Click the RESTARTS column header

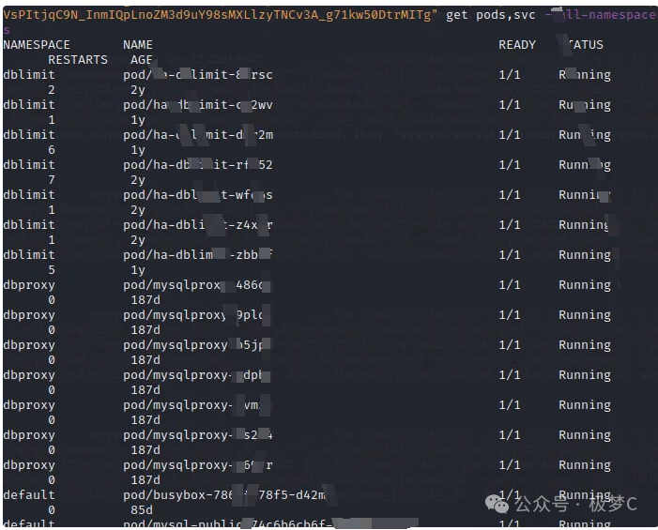point(78,60)
